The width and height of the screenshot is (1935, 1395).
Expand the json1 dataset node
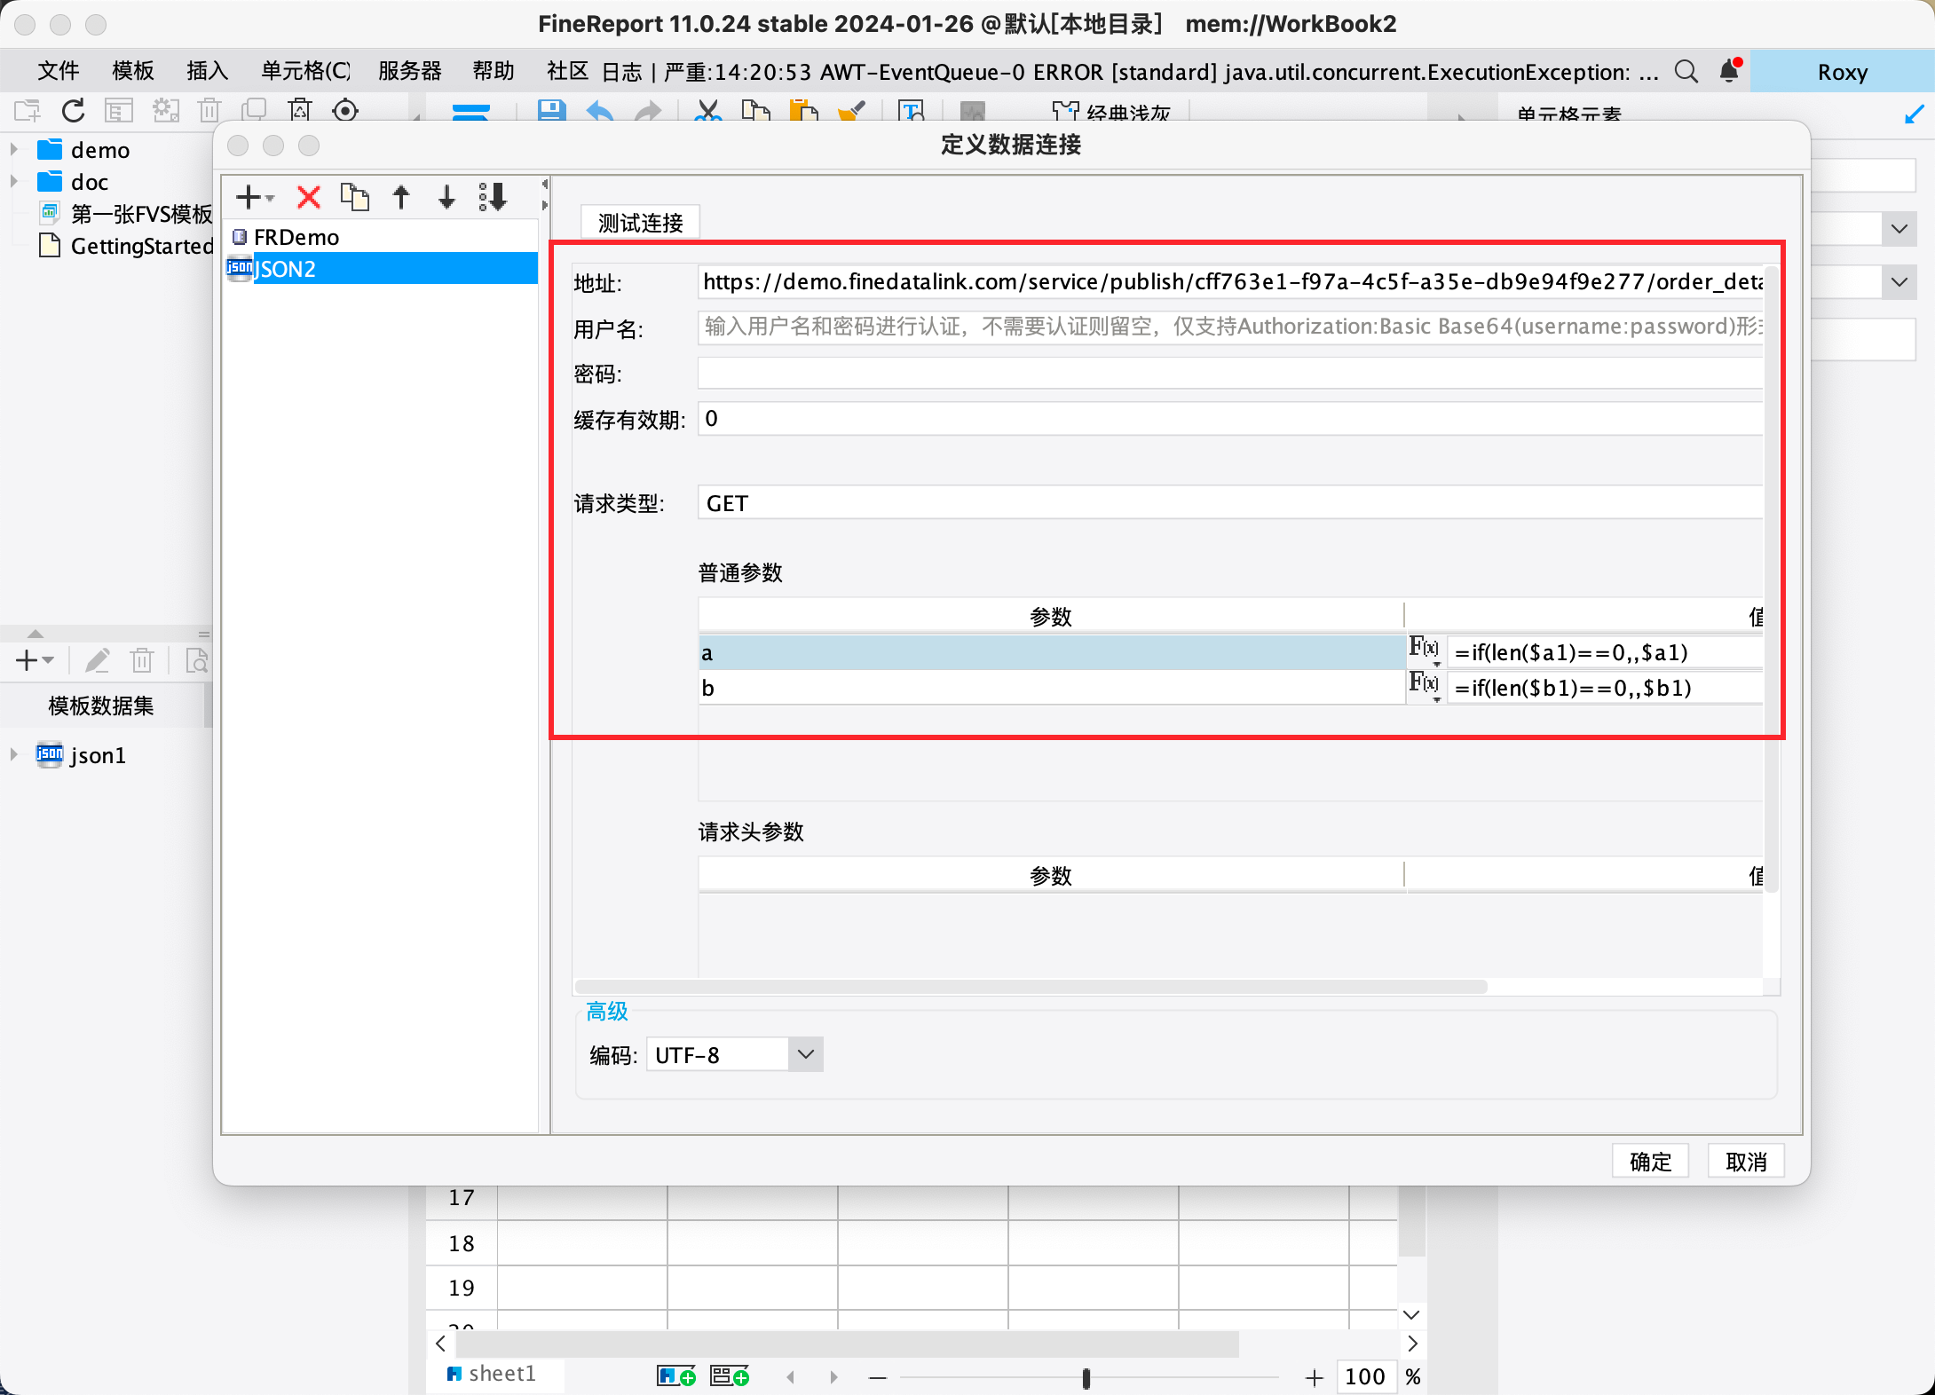[14, 755]
